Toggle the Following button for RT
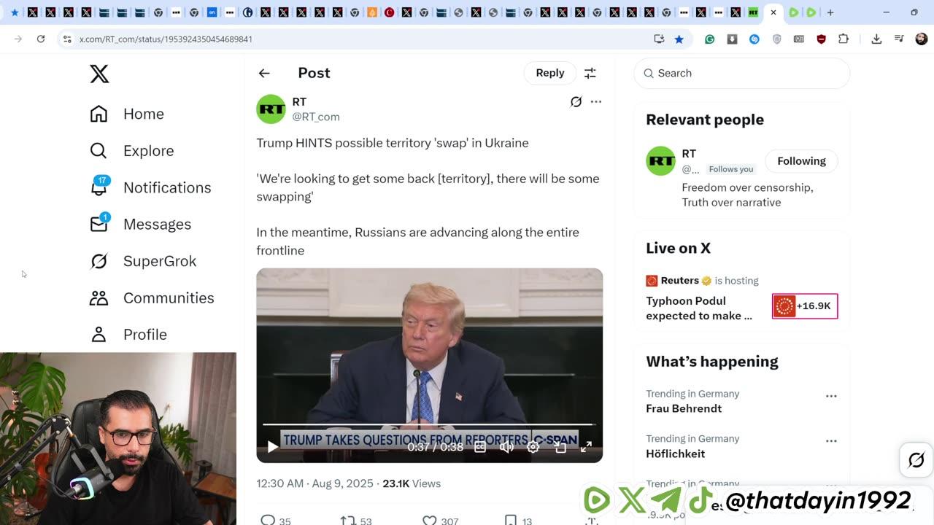 tap(801, 161)
